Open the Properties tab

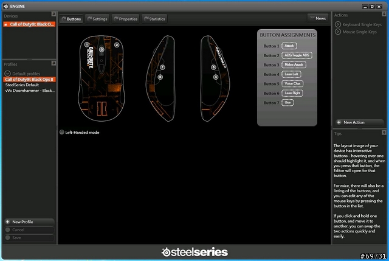(126, 19)
